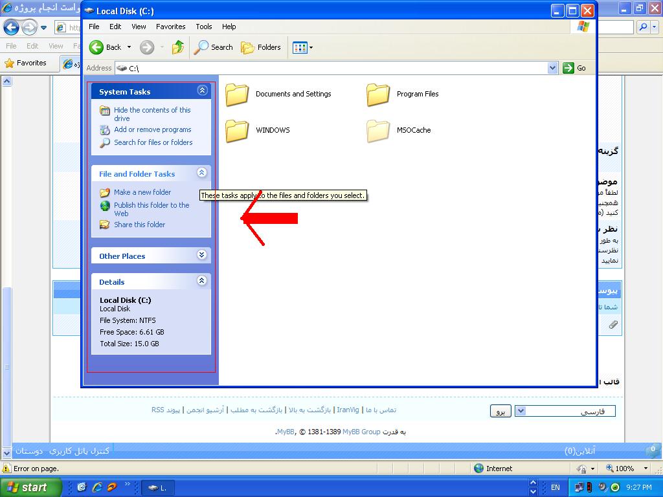Screen dimensions: 663x497
Task: Click the Search toolbar button
Action: [214, 47]
